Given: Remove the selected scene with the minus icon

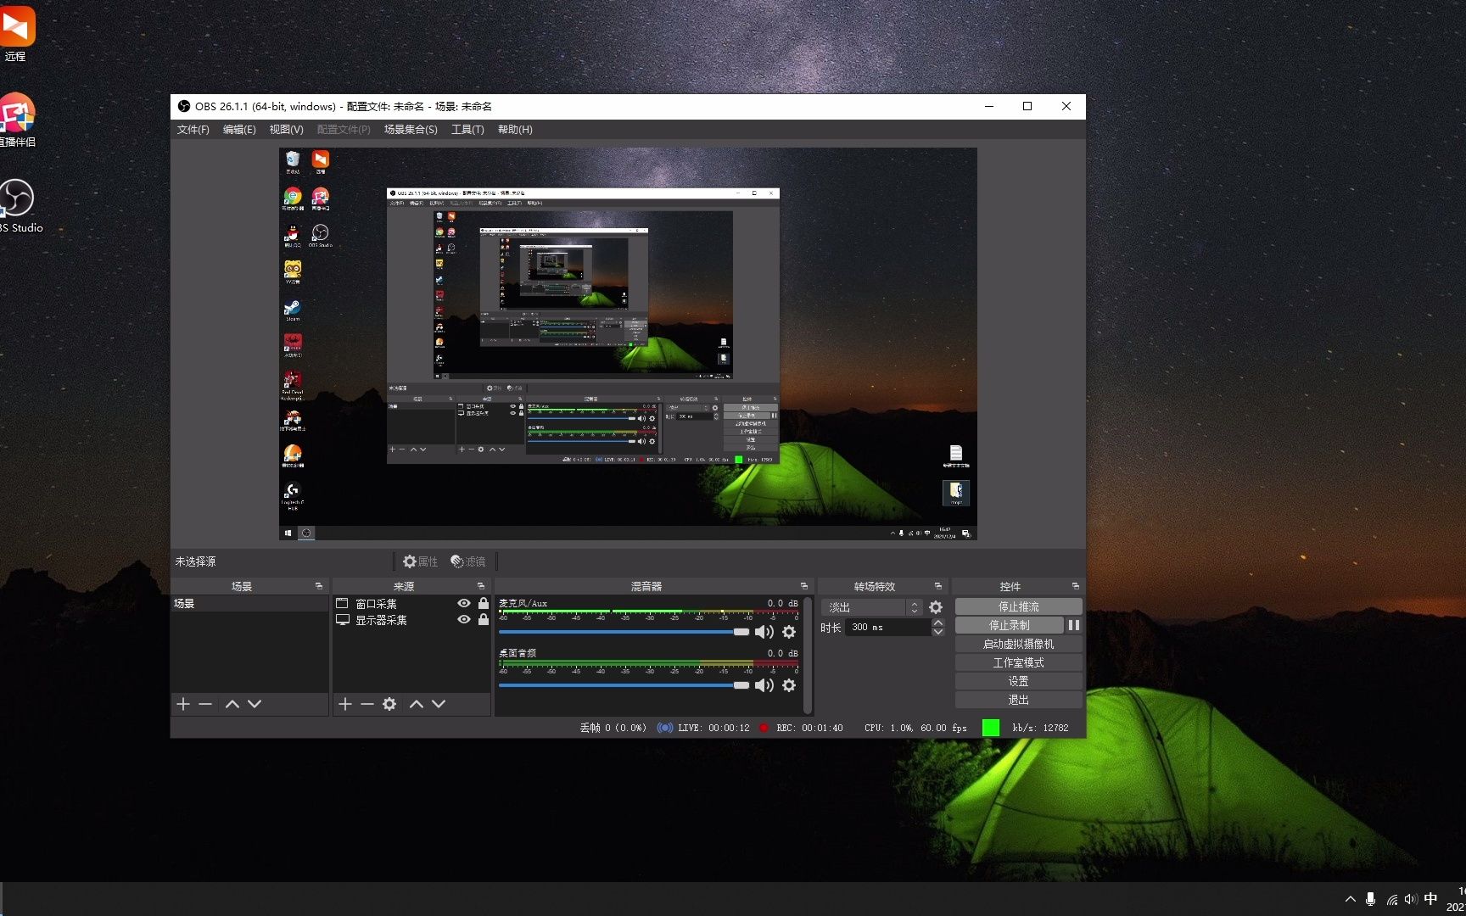Looking at the screenshot, I should click(205, 704).
